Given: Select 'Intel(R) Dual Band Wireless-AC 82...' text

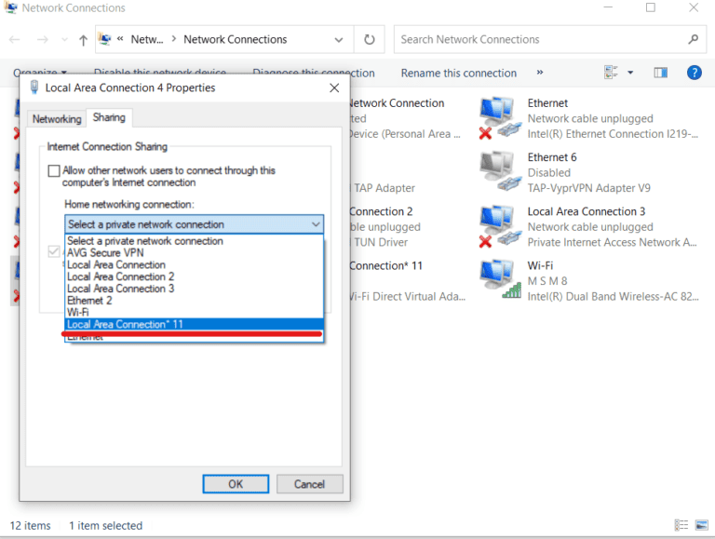Looking at the screenshot, I should 613,296.
